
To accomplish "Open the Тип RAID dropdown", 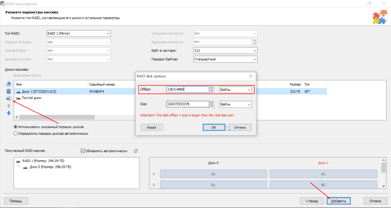I will tap(78, 34).
